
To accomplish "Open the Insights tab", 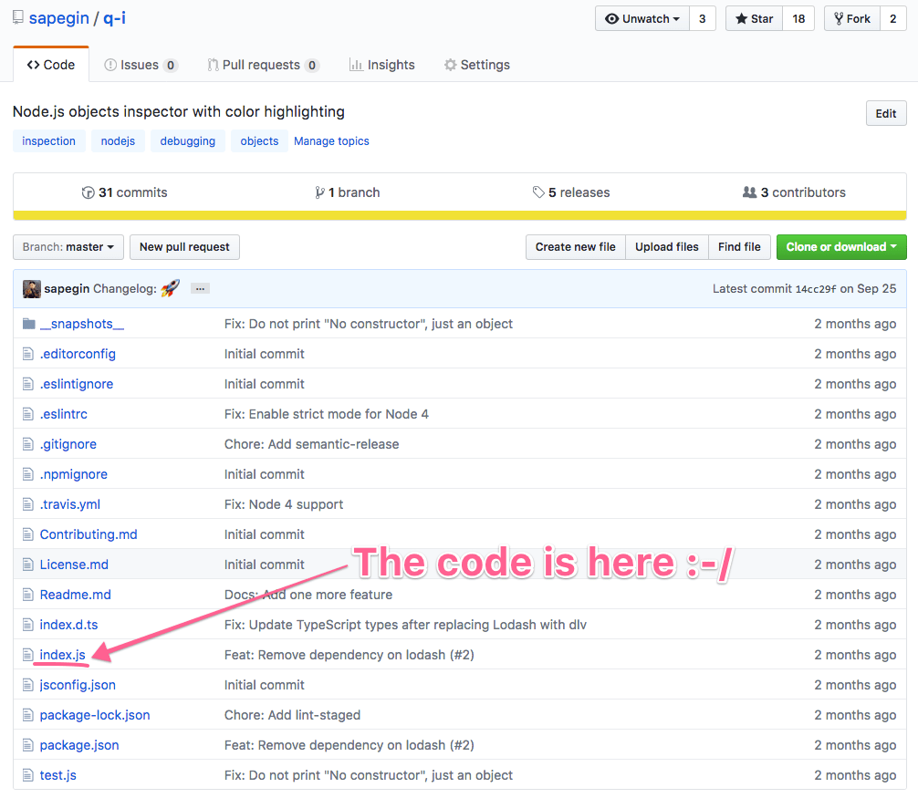I will (x=381, y=64).
